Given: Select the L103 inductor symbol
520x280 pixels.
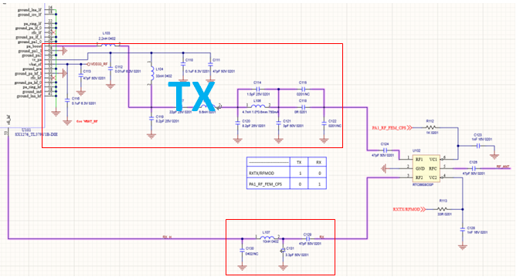Looking at the screenshot, I should [107, 44].
